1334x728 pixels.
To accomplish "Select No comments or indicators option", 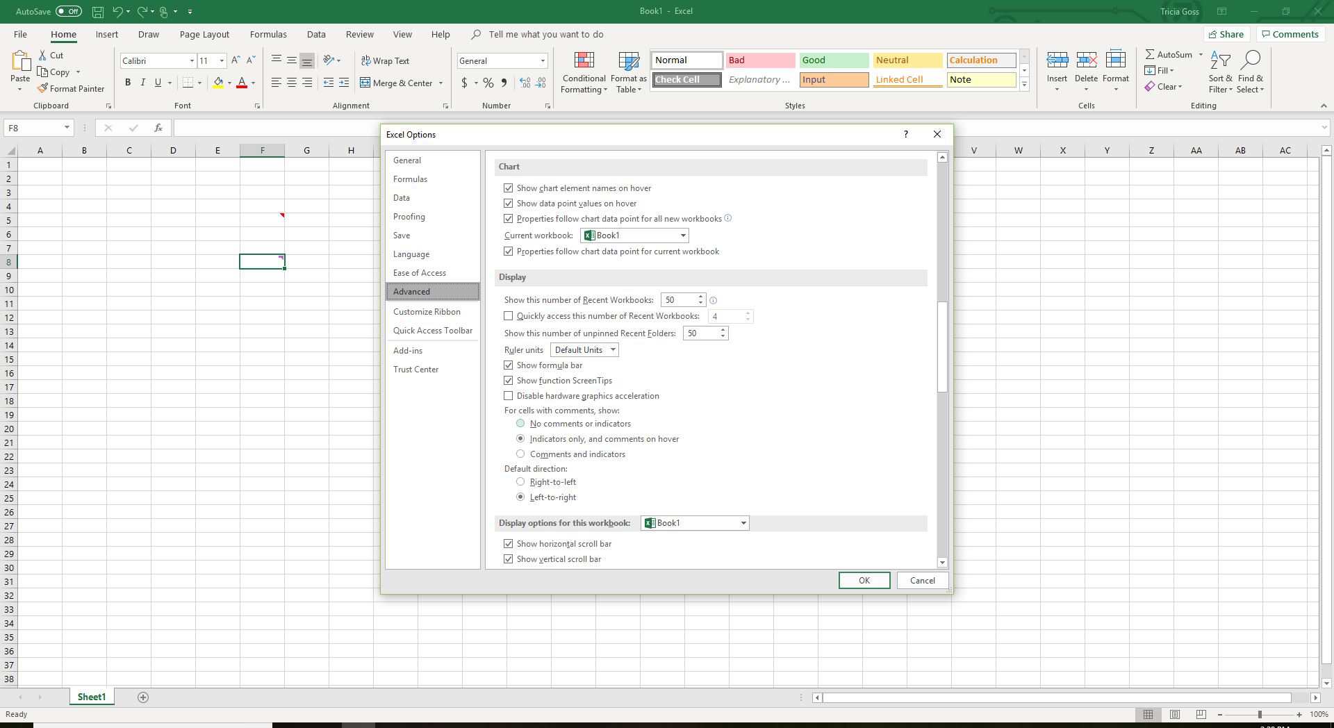I will click(x=520, y=424).
